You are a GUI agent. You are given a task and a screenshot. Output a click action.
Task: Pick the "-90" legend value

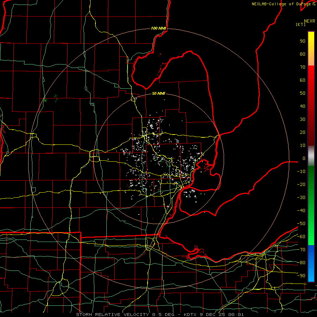(301, 276)
